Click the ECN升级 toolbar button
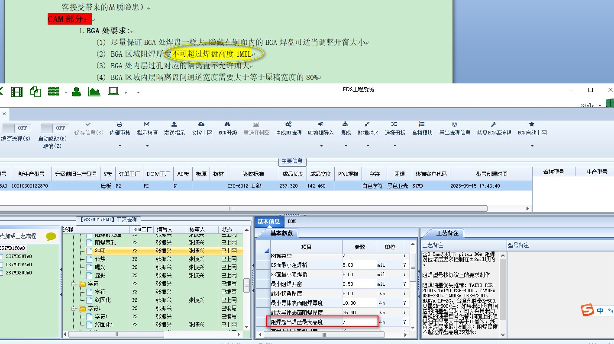 point(228,129)
